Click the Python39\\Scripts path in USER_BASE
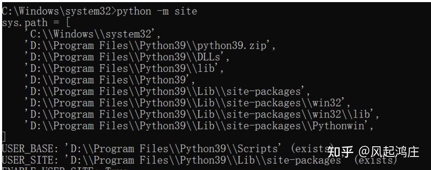 (x=174, y=149)
